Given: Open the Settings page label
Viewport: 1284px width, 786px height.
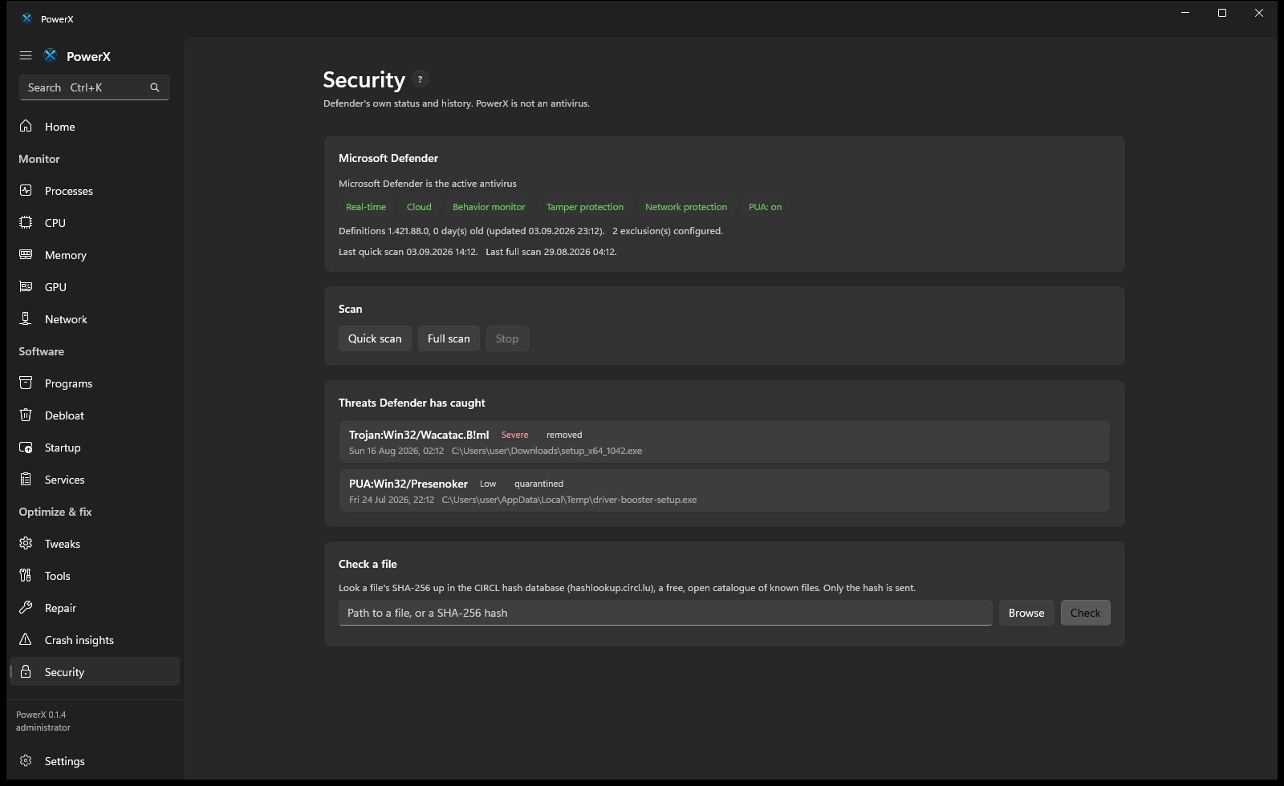Looking at the screenshot, I should [65, 761].
